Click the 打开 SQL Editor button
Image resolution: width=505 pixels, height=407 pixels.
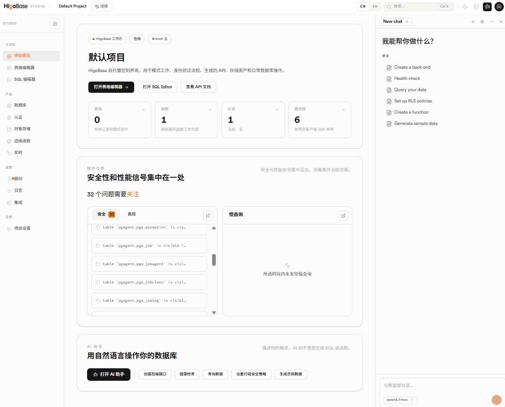tap(157, 87)
